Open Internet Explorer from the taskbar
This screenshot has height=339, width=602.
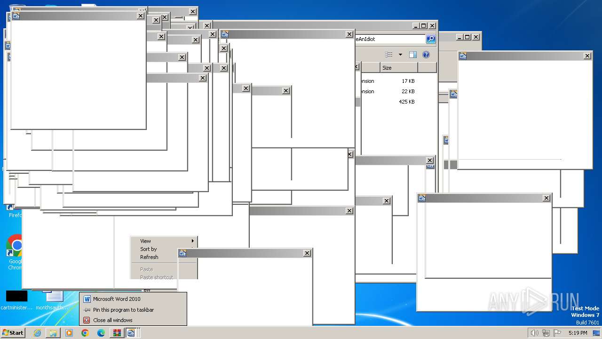click(x=37, y=333)
